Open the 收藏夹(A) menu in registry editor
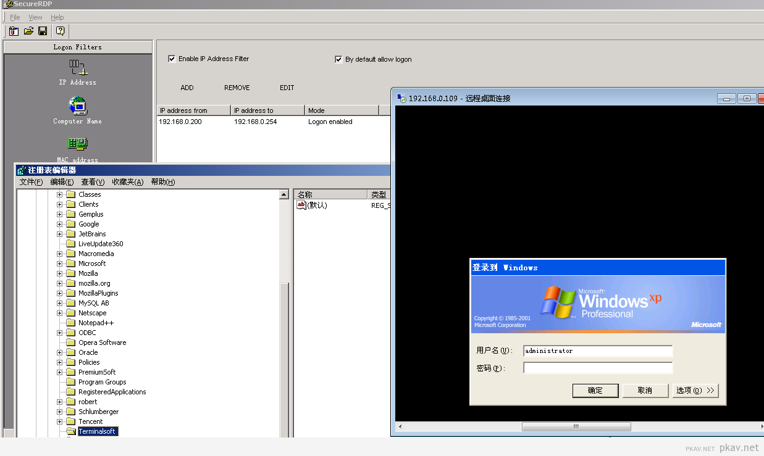Screen dimensions: 764x456 127,182
